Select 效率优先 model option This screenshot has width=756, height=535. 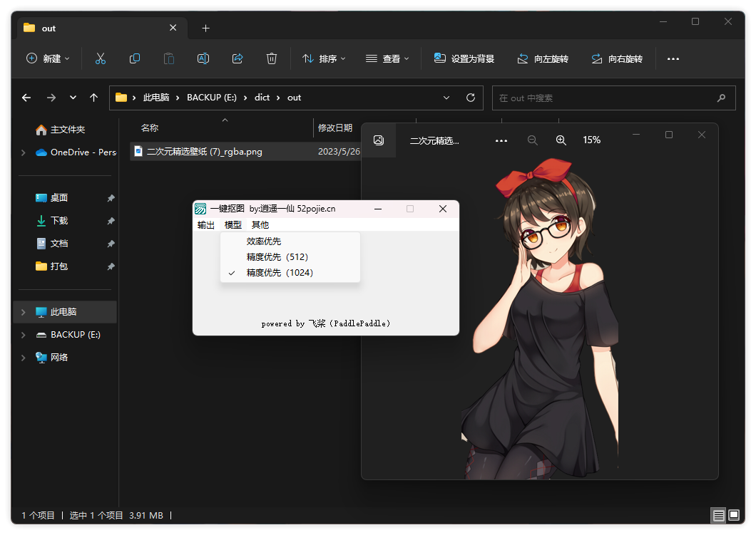point(264,241)
